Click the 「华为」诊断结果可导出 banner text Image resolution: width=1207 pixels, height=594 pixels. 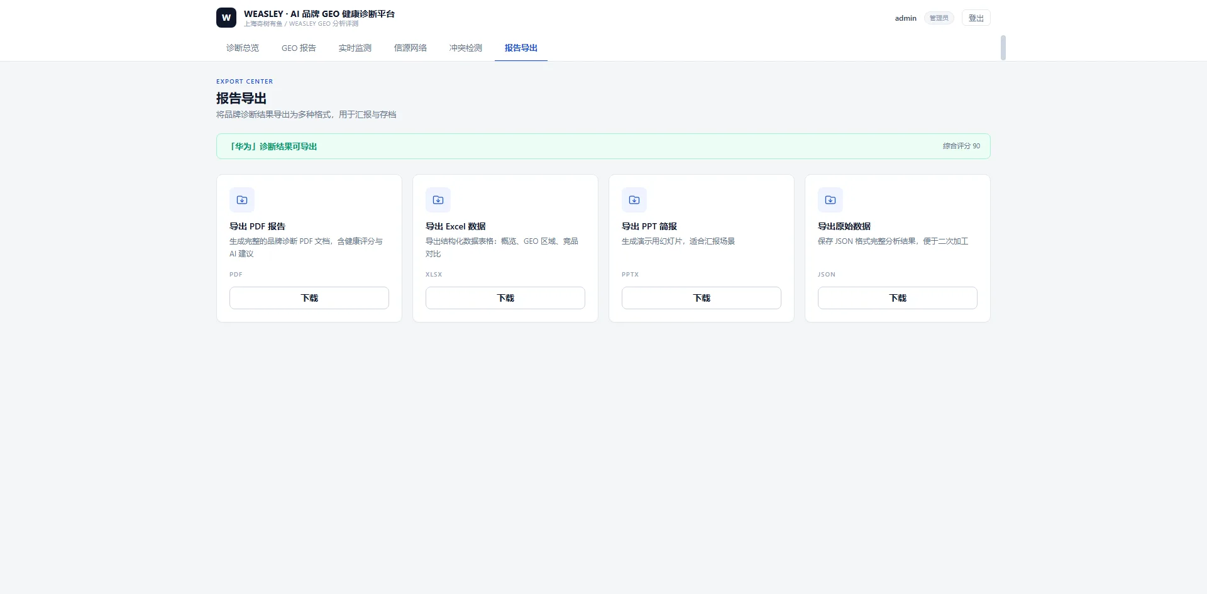(273, 146)
